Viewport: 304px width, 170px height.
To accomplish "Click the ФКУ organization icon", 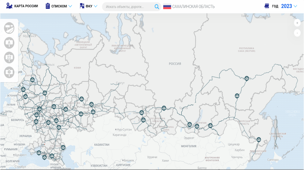I will [82, 6].
